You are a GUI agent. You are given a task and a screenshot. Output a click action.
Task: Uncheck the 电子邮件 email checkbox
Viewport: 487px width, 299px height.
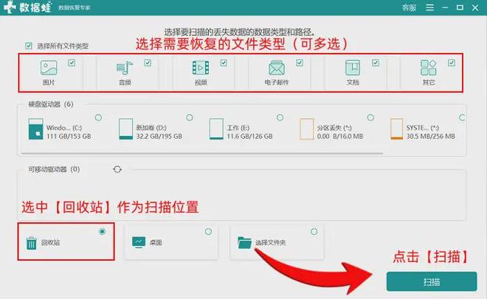click(300, 63)
